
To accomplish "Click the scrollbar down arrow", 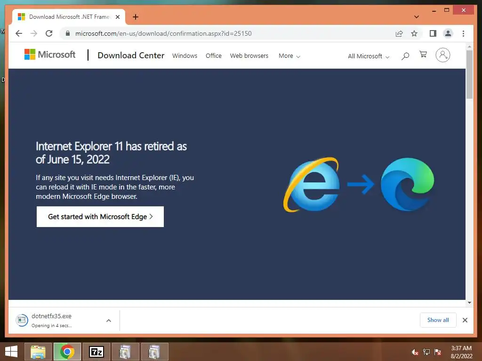I will (x=469, y=303).
